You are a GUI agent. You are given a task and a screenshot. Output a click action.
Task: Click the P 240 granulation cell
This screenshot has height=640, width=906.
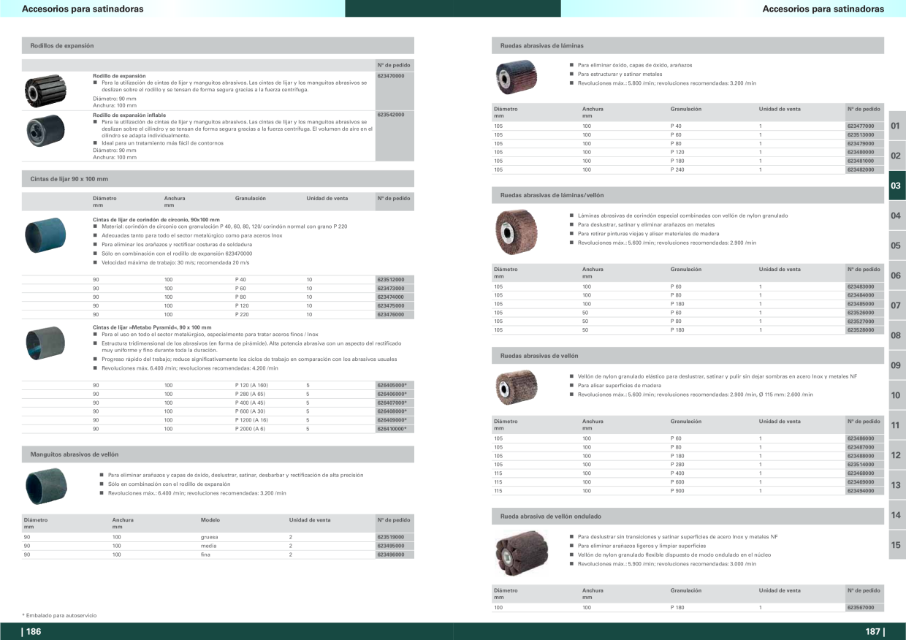677,170
